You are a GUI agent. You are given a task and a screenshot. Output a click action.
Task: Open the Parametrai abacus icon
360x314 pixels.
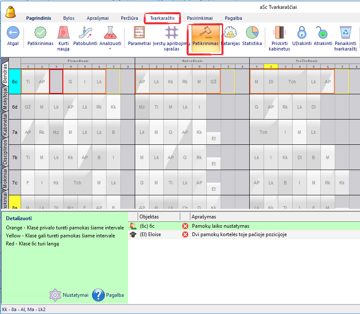[x=139, y=33]
